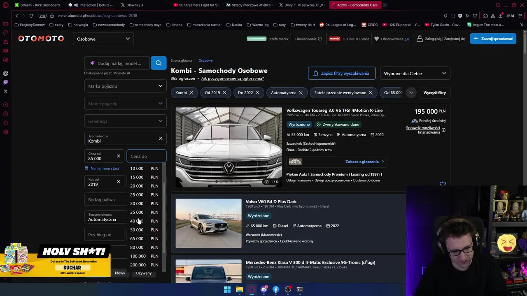Clear the Cena od 85 000 value
The image size is (527, 296).
[119, 156]
